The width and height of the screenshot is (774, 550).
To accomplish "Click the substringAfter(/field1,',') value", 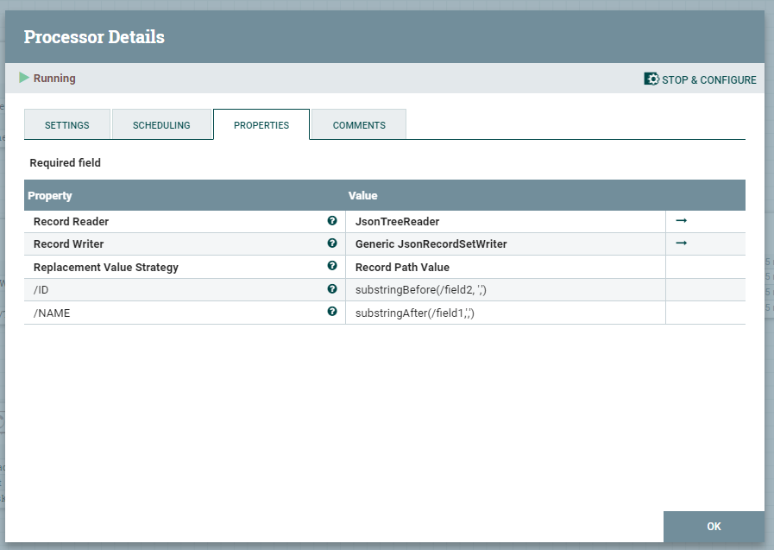I will point(415,313).
